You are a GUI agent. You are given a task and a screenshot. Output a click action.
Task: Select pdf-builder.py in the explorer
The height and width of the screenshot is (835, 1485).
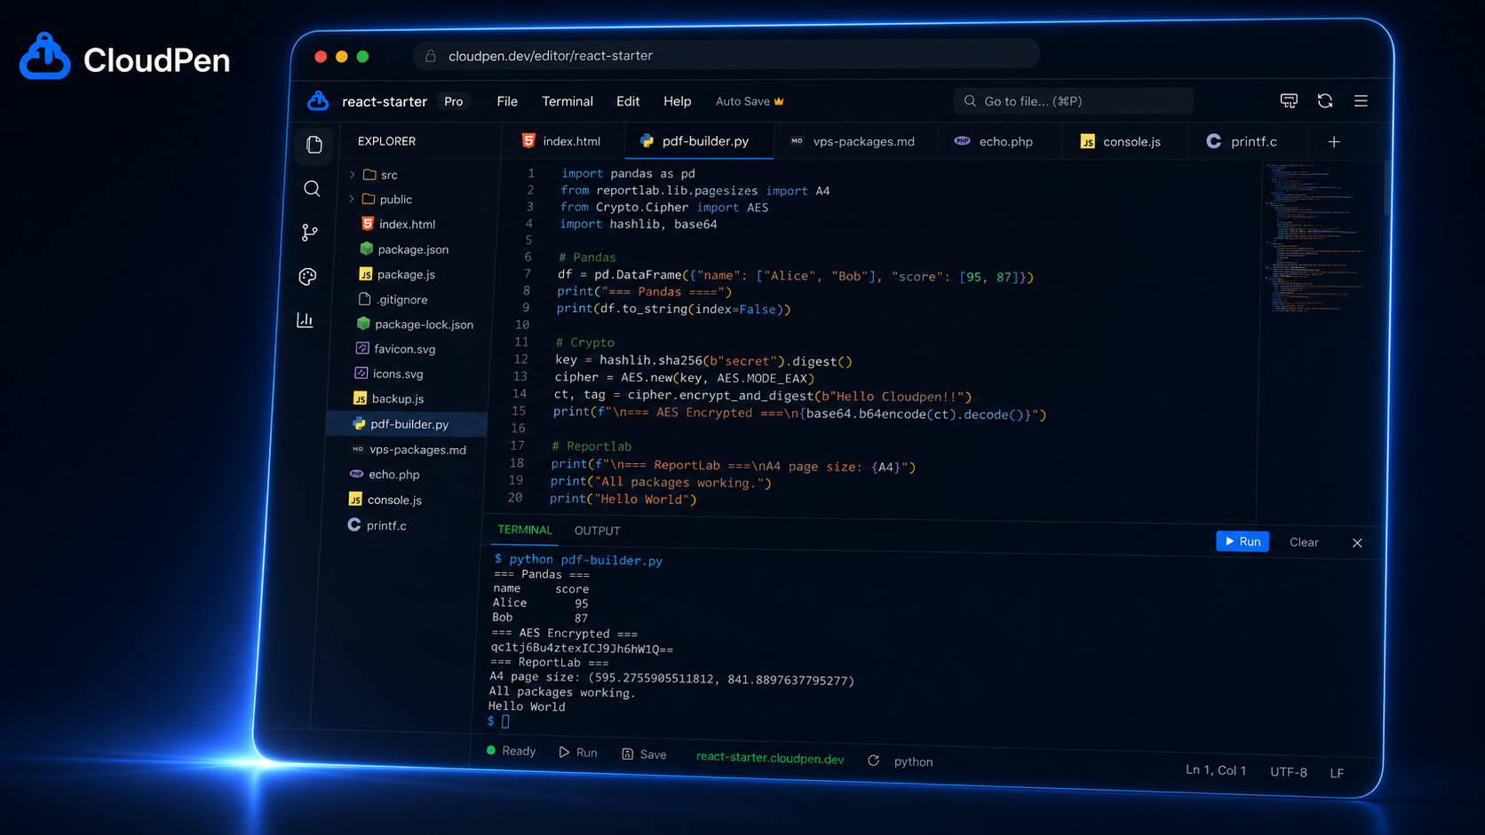(x=408, y=424)
